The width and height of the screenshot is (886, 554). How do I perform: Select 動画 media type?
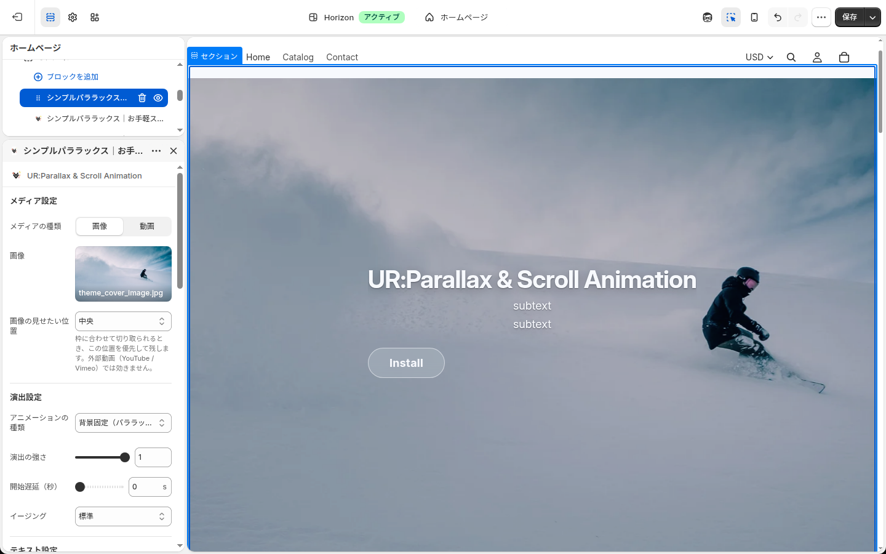147,227
